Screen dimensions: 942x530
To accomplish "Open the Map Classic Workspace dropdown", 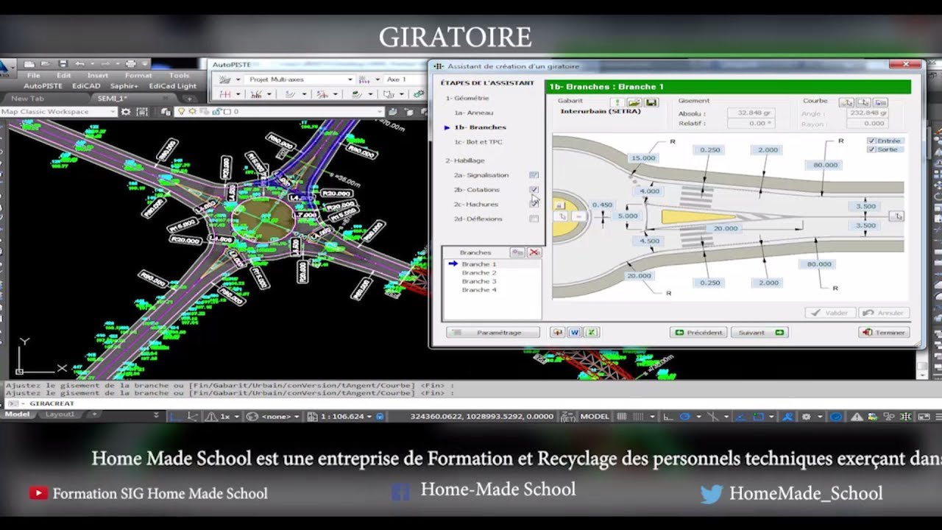I will (x=113, y=112).
